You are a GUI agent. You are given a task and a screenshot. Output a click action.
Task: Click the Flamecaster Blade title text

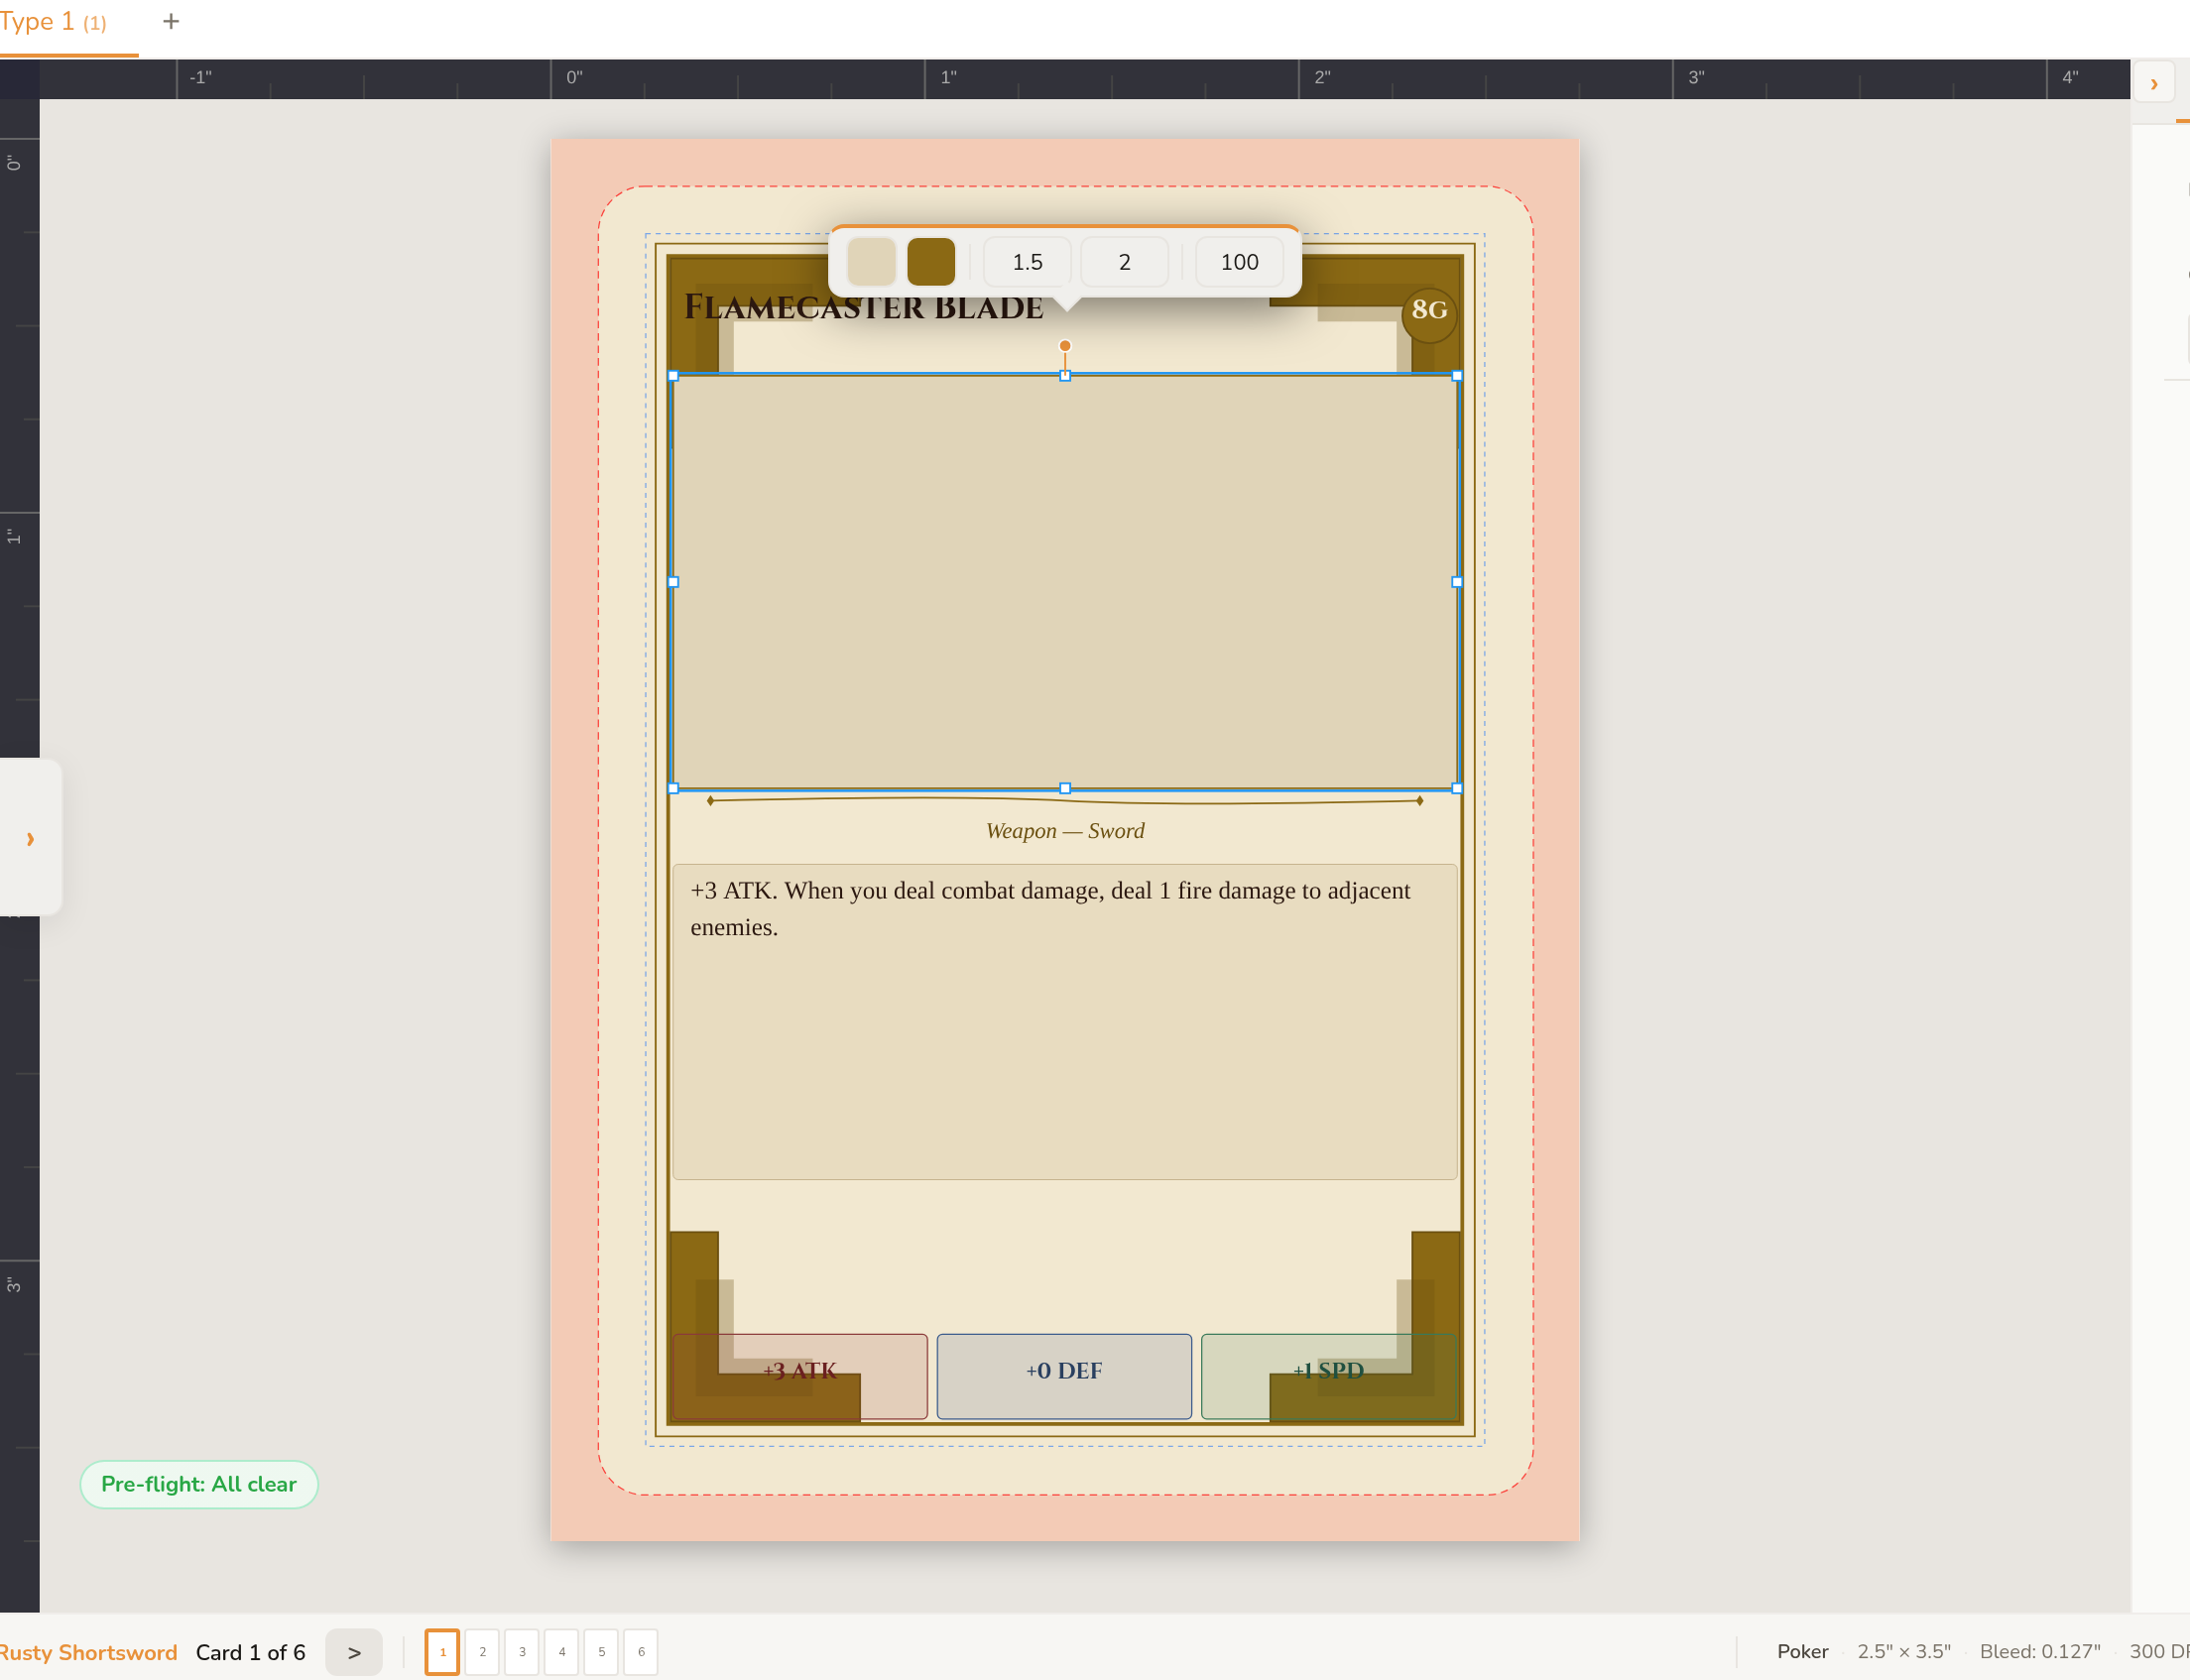click(x=863, y=307)
